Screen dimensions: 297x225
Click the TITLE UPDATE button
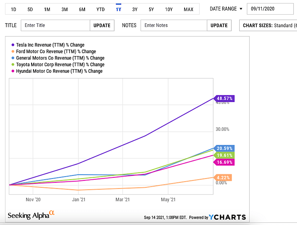click(x=102, y=25)
